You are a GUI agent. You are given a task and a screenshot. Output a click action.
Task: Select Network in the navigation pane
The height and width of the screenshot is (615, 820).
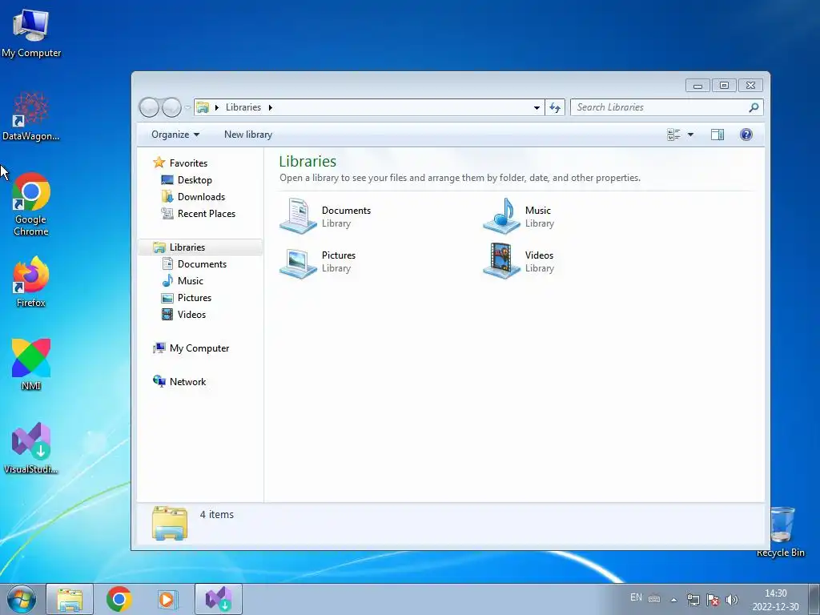click(187, 382)
